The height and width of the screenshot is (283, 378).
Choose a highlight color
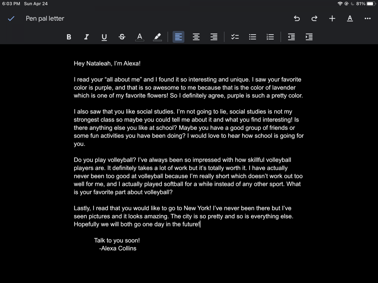point(157,37)
